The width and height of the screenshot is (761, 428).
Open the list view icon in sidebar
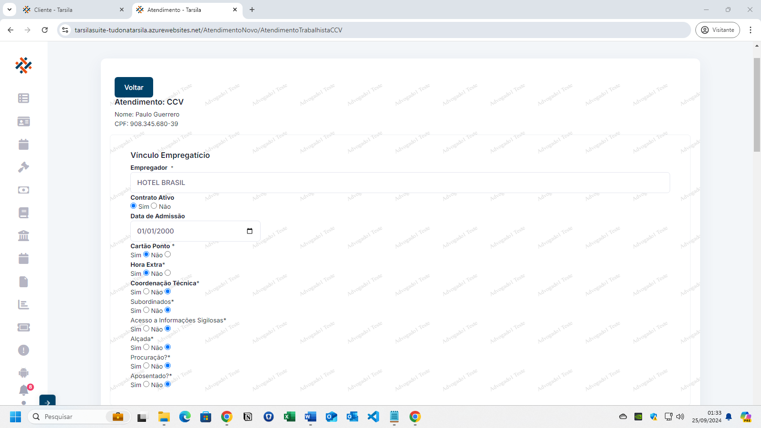[23, 98]
